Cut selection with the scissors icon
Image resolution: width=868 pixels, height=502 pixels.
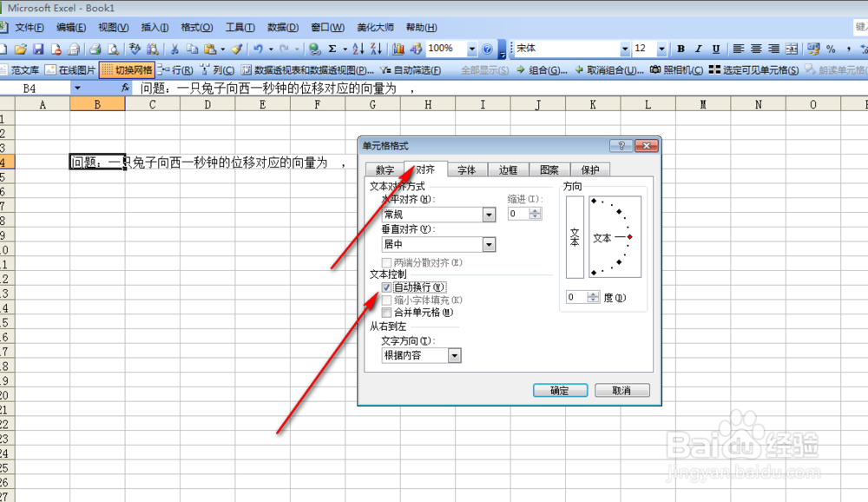174,50
